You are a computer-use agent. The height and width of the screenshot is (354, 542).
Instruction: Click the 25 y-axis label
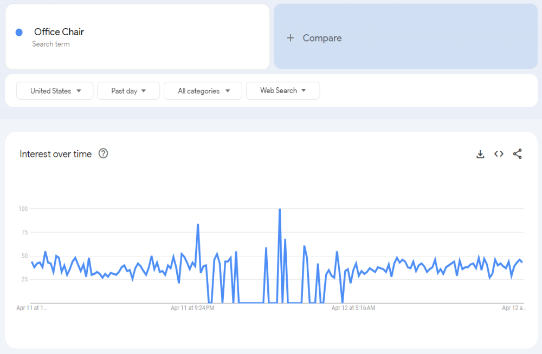[x=24, y=279]
